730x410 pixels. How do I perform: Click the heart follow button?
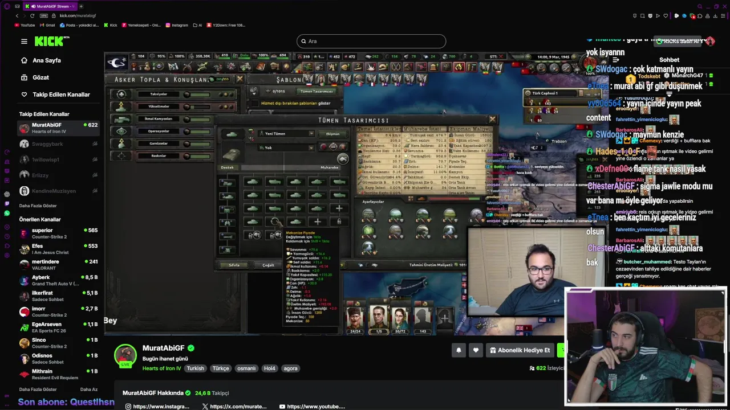pyautogui.click(x=476, y=350)
